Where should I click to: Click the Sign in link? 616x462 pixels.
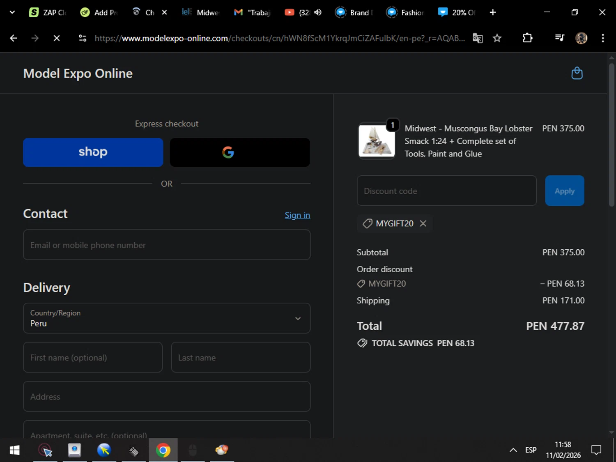[297, 215]
